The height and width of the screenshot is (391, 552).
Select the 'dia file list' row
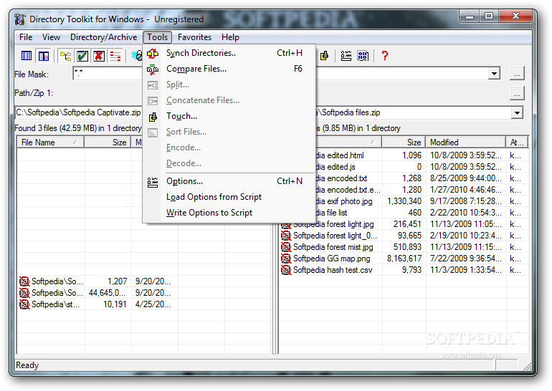[x=404, y=213]
